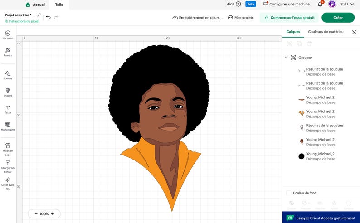This screenshot has height=223, width=360.
Task: Open Instructions du projet link
Action: [x=22, y=21]
